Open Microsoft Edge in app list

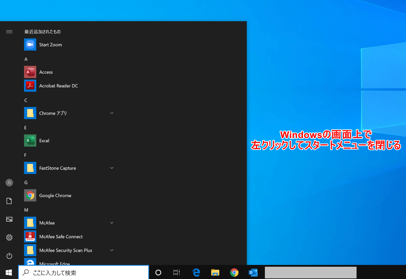pyautogui.click(x=30, y=262)
